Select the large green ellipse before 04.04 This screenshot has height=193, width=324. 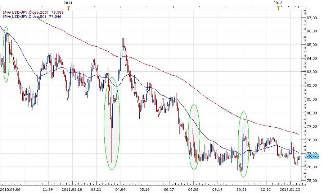(112, 123)
